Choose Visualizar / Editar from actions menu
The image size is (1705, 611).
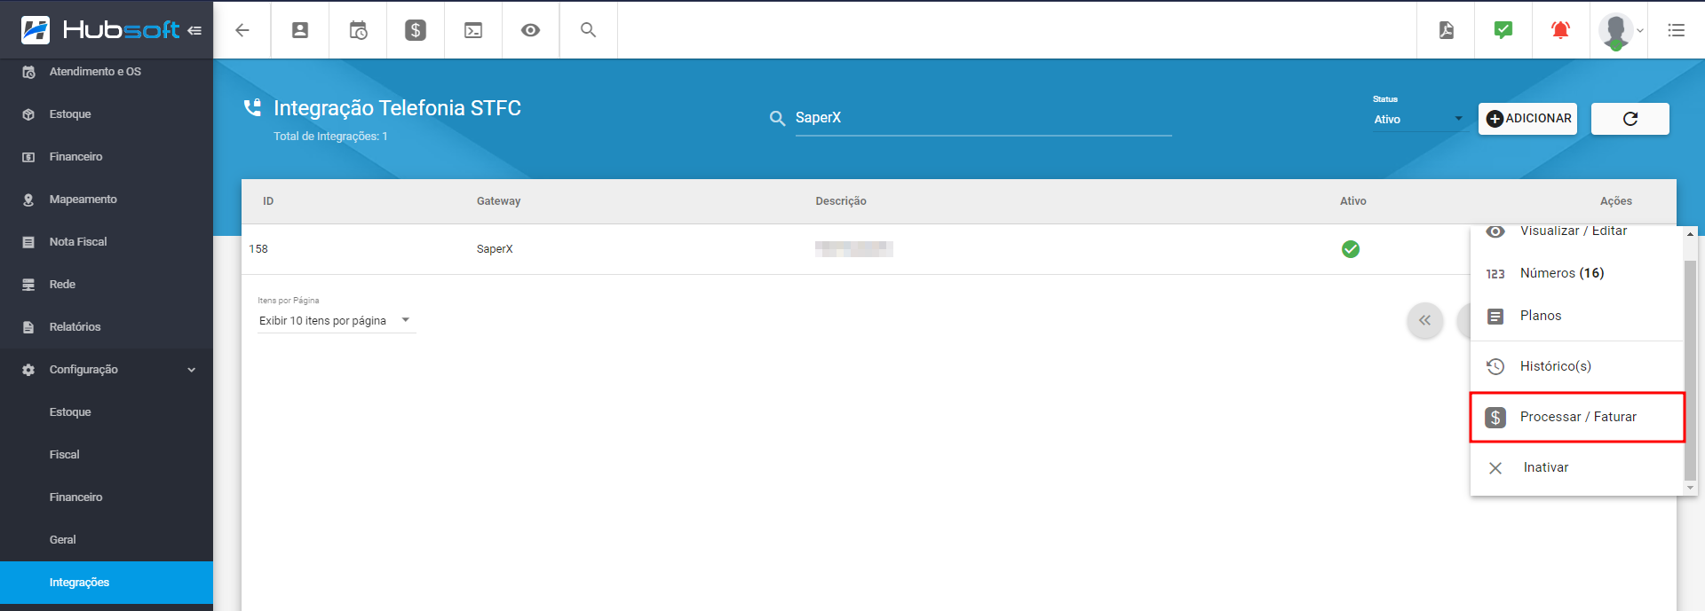click(1577, 231)
